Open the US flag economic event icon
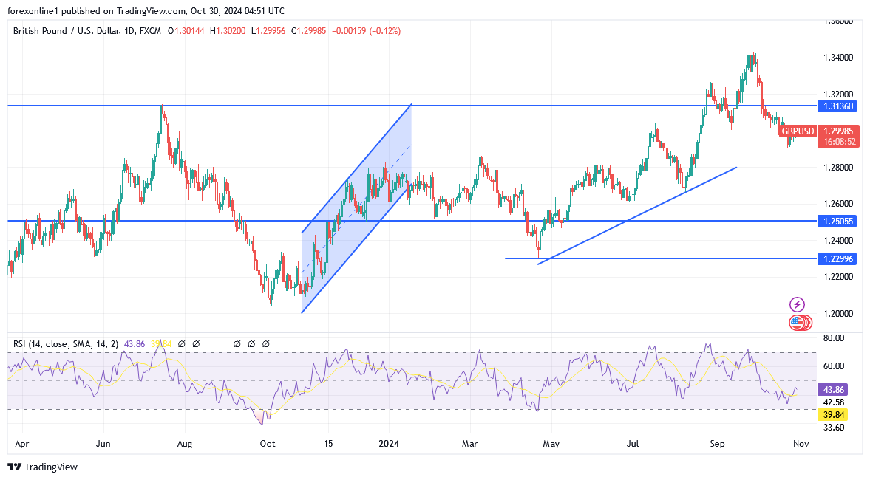Image resolution: width=870 pixels, height=480 pixels. 798,323
